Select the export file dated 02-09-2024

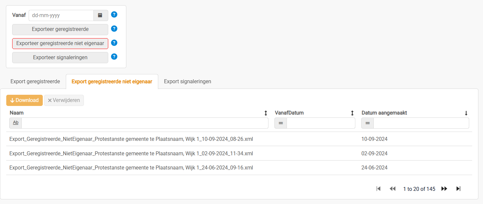[131, 153]
